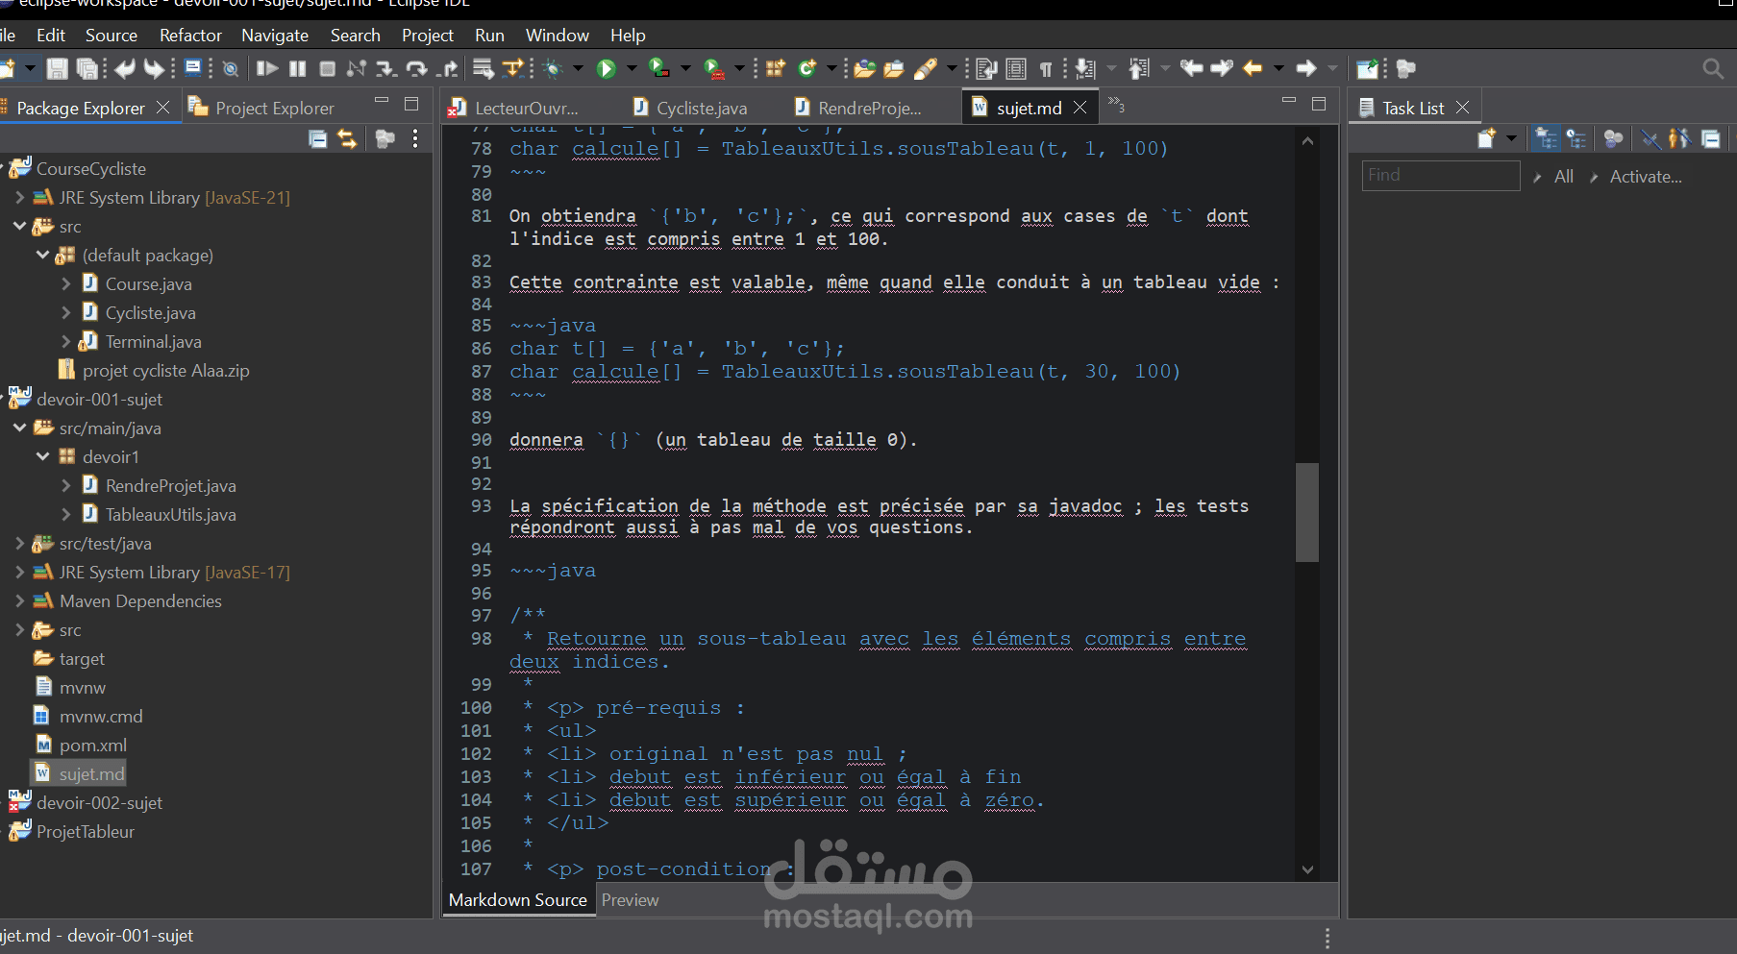The image size is (1737, 954).
Task: Click the All link in Task List
Action: tap(1564, 177)
